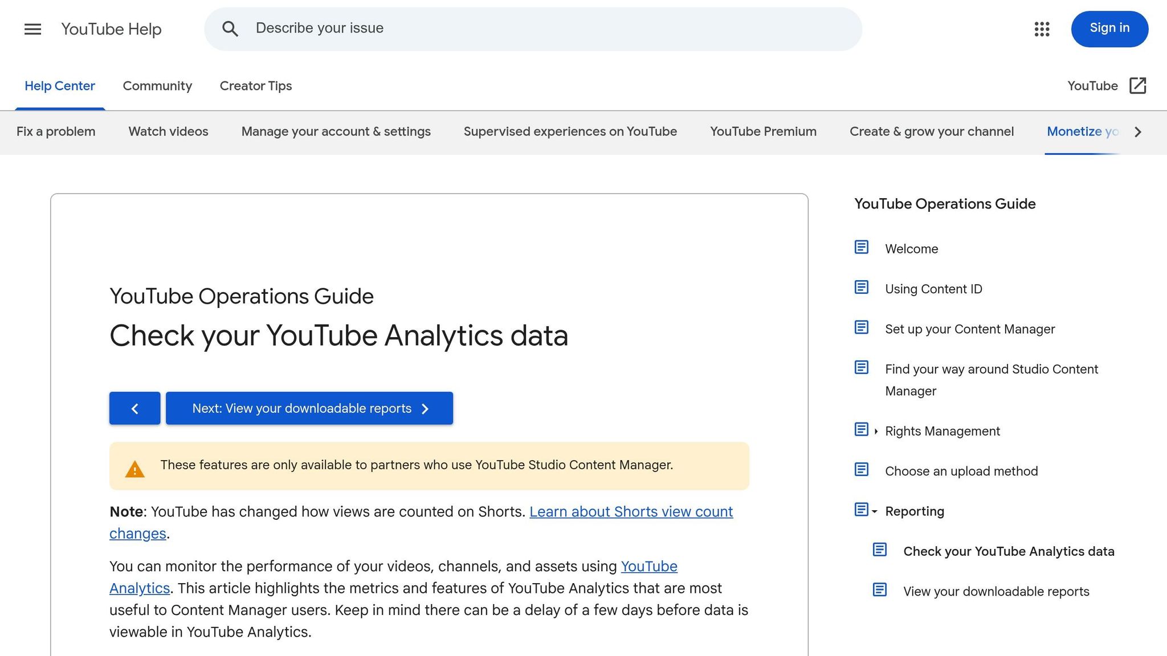Select the Fix a problem category

pos(56,132)
